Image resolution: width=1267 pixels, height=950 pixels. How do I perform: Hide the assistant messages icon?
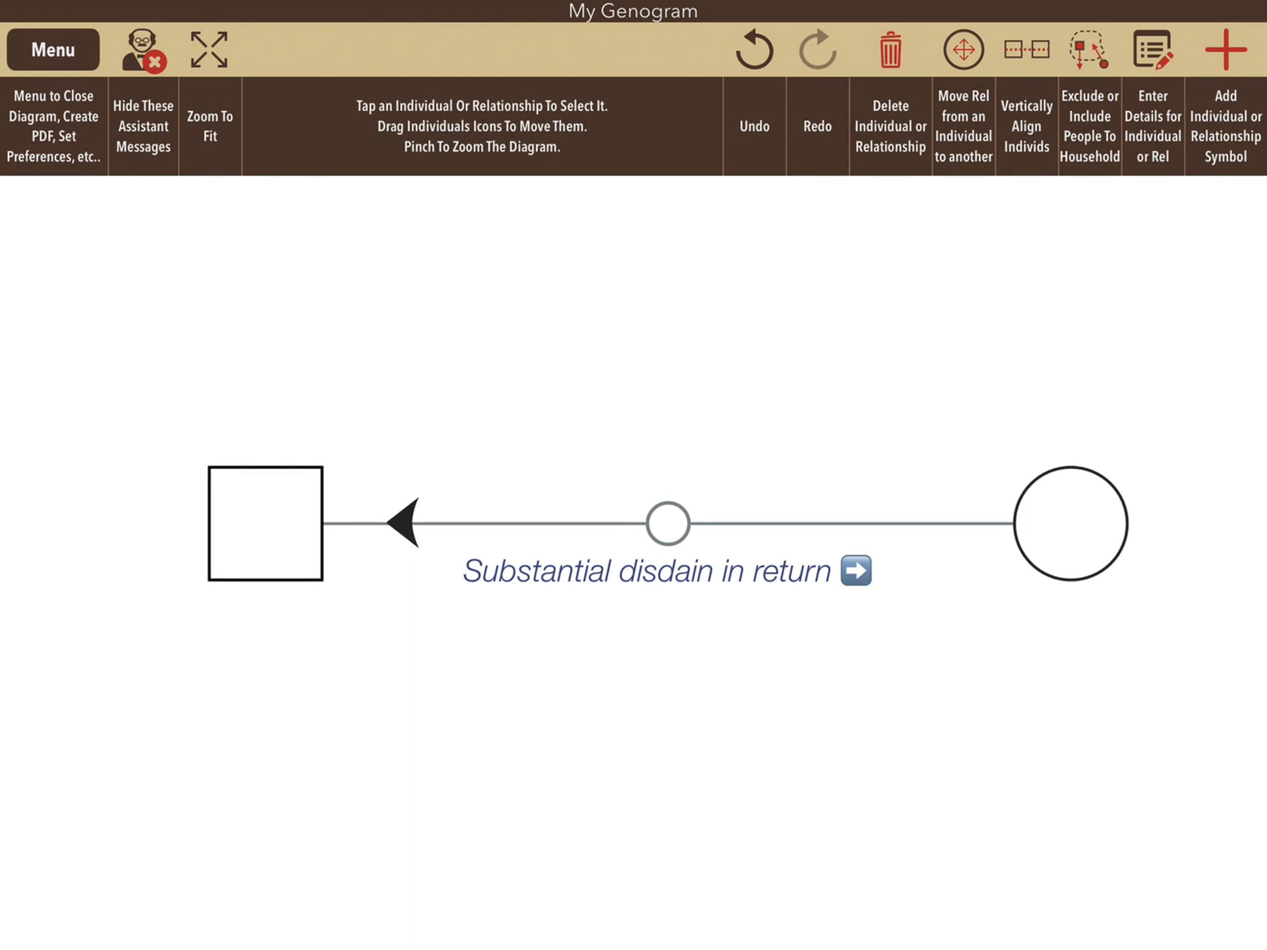143,50
